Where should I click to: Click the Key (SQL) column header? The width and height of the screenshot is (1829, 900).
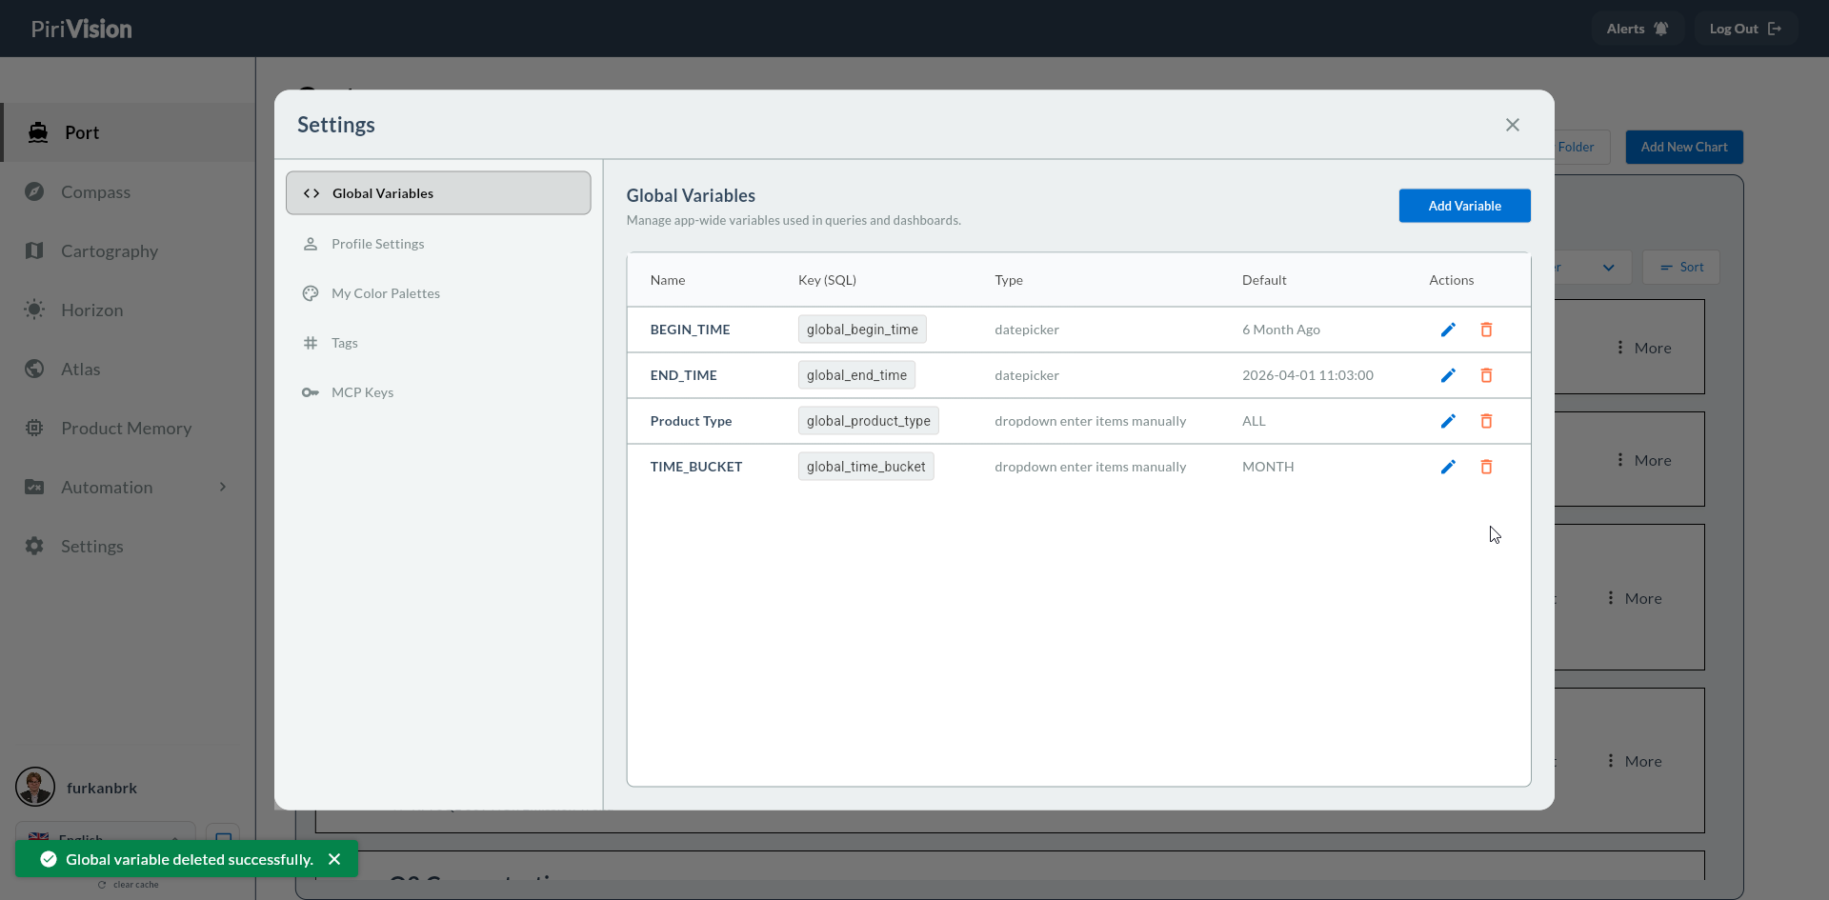(827, 280)
